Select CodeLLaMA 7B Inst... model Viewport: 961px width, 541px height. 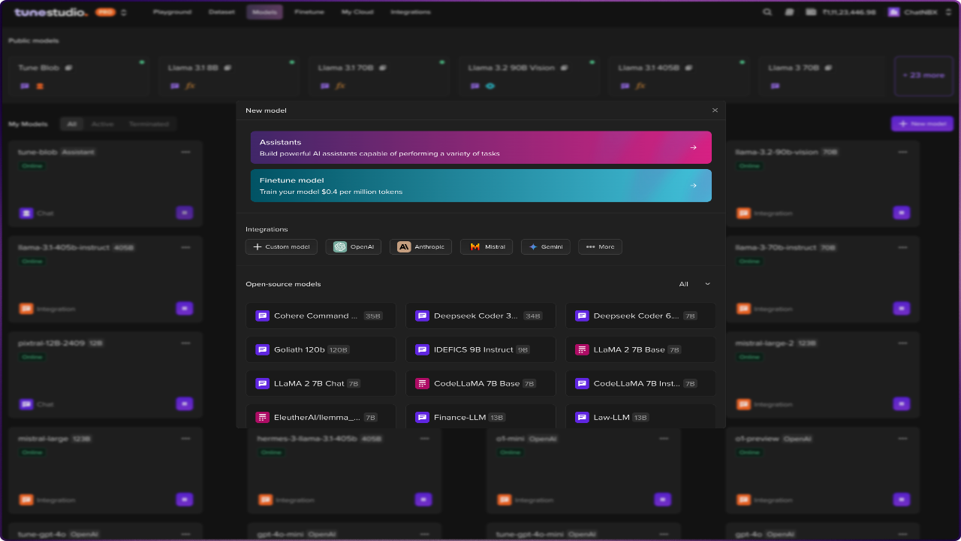[640, 384]
